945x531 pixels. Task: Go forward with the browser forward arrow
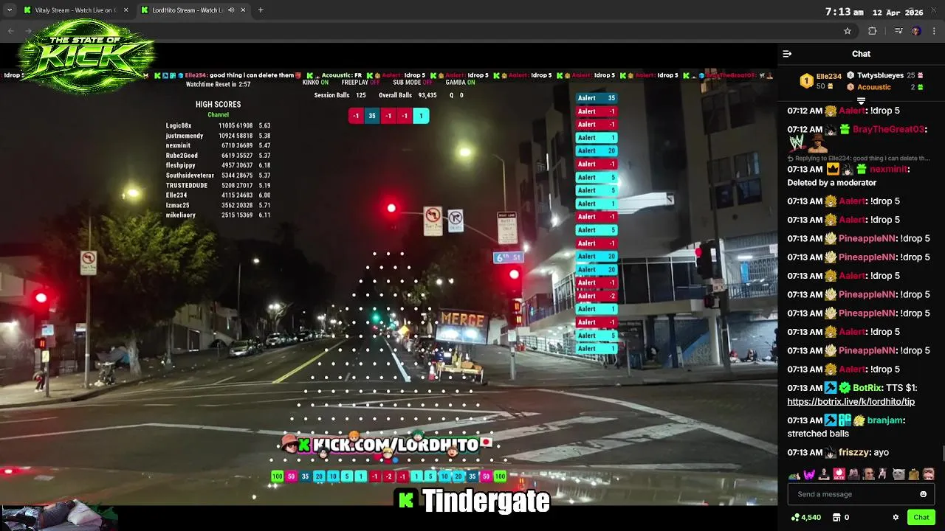(30, 31)
